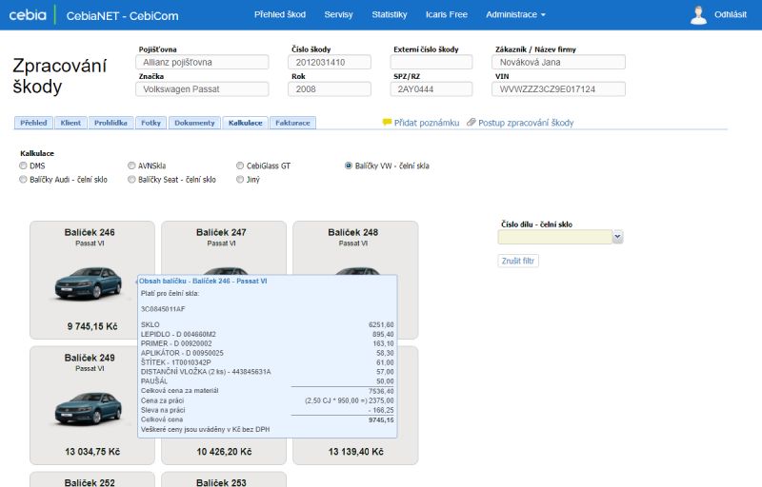Click the user avatar icon

[x=698, y=15]
